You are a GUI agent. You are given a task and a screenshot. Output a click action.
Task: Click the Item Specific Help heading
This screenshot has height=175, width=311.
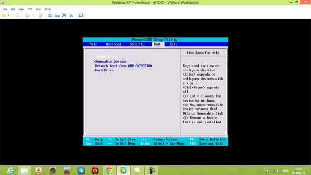point(203,53)
